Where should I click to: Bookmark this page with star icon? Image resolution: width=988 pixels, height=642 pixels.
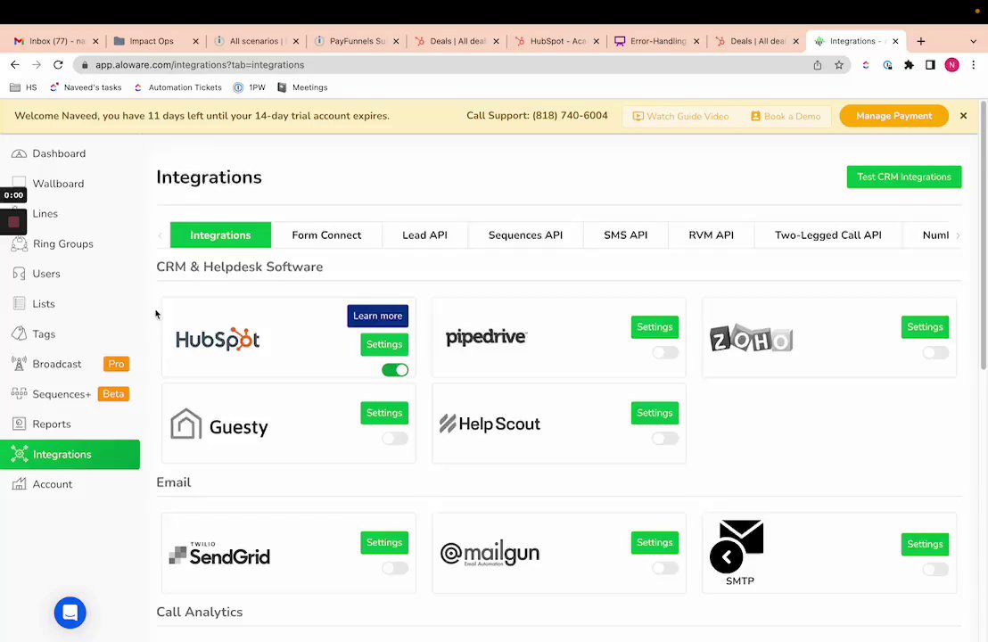click(839, 65)
